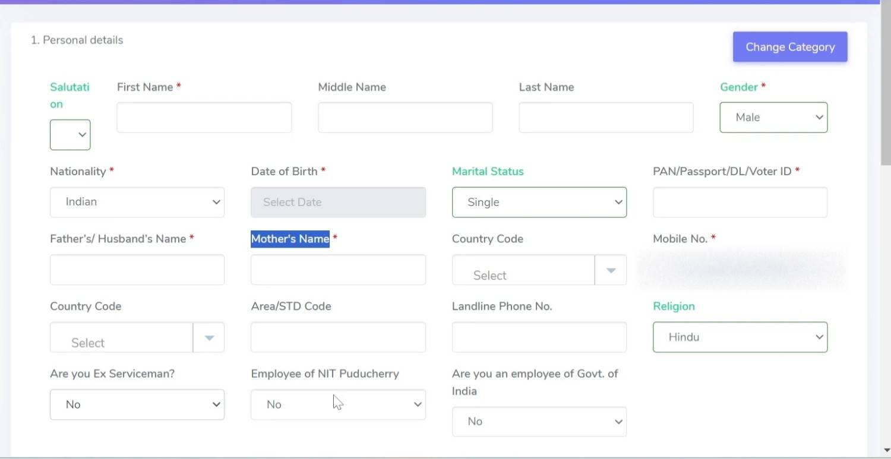Change the Marital Status dropdown
891x459 pixels.
click(x=539, y=202)
